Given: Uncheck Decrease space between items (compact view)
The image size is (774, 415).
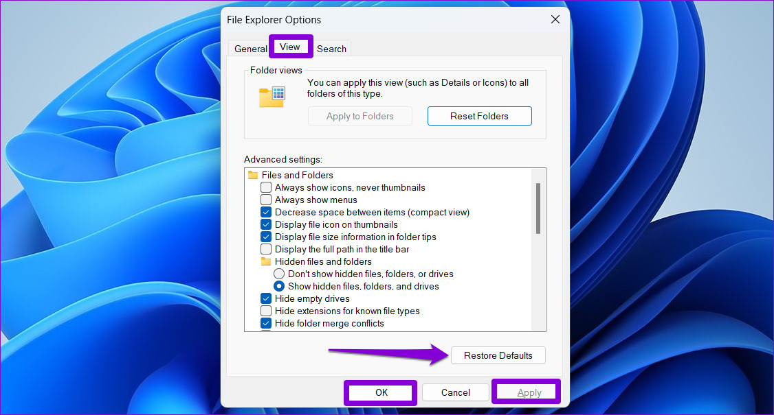Looking at the screenshot, I should coord(266,212).
